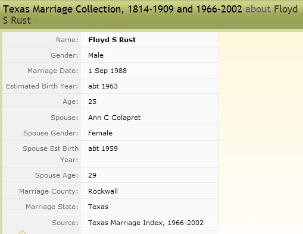
Task: Click the spouse birth year abt 1959
Action: [103, 148]
